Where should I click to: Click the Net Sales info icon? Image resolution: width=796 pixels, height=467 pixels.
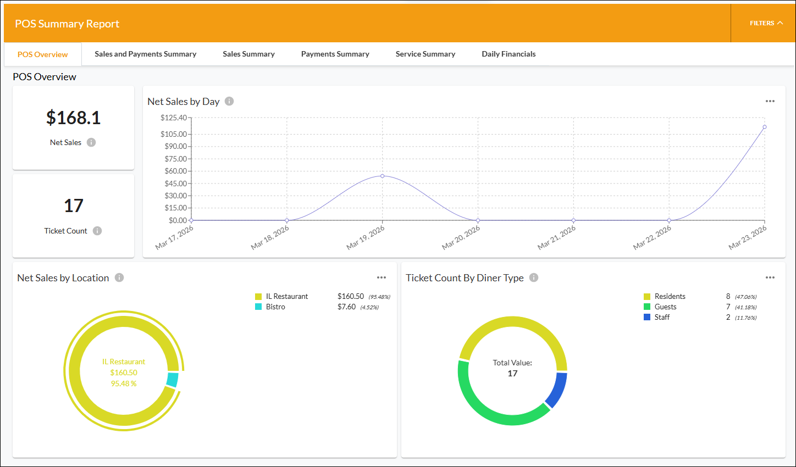(91, 142)
